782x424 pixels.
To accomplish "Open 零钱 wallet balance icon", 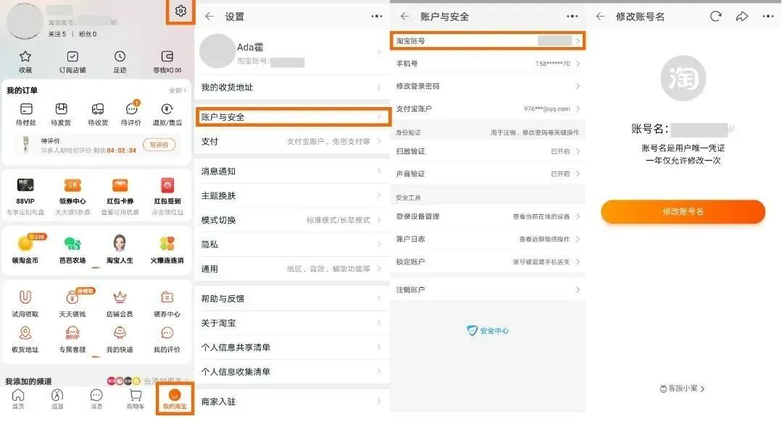I will [167, 56].
